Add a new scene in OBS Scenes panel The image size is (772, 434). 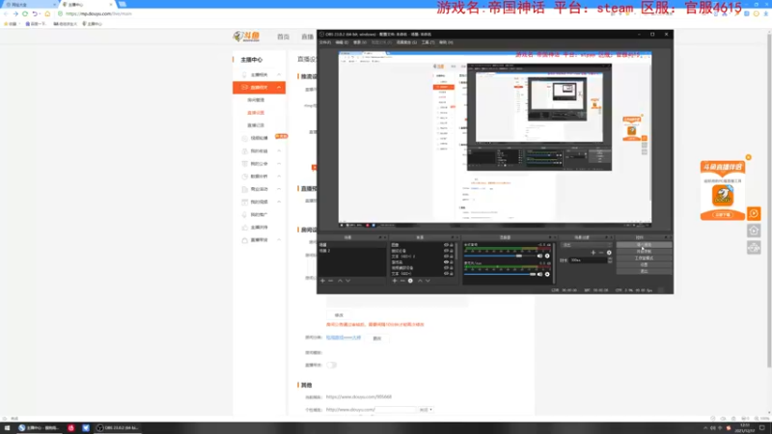[x=322, y=281]
